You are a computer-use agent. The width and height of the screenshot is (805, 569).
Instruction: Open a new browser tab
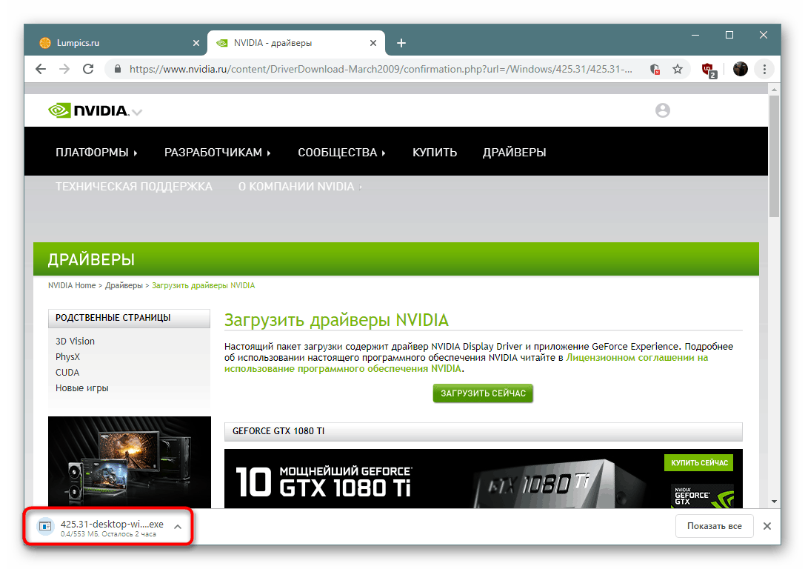coord(401,43)
